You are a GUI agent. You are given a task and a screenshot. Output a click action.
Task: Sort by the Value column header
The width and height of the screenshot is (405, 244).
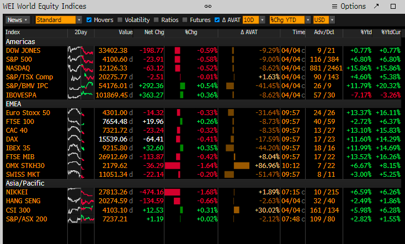126,32
